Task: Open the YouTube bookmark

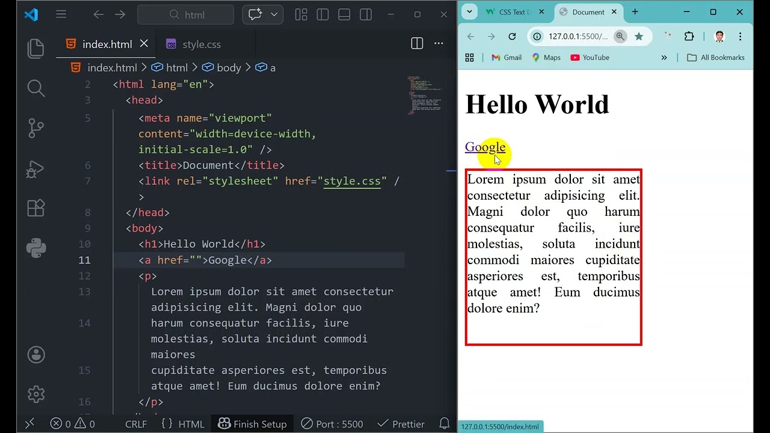Action: pyautogui.click(x=590, y=58)
